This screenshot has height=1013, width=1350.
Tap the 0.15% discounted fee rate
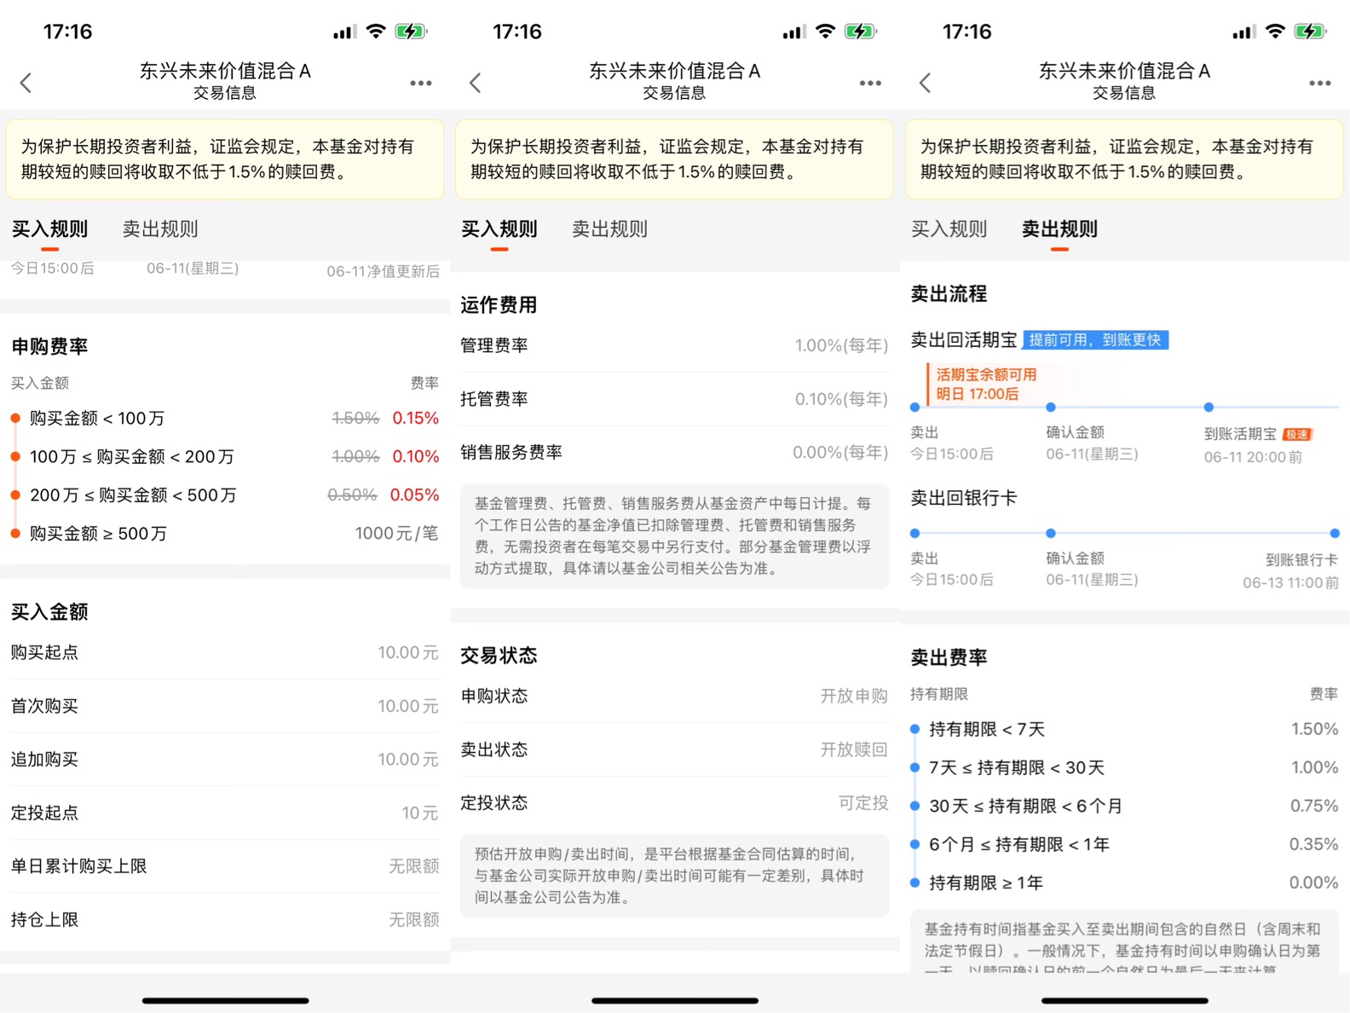[416, 418]
